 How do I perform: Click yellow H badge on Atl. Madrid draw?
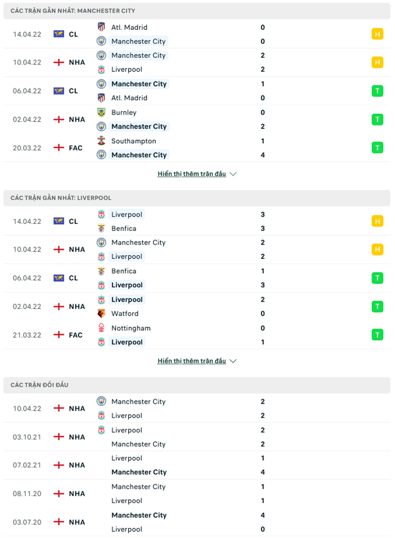coord(377,34)
